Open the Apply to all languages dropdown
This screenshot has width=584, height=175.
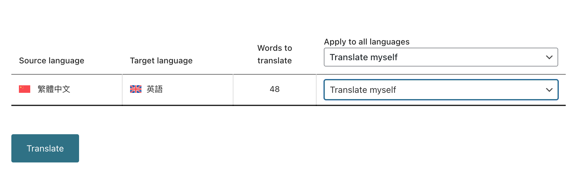[x=440, y=57]
